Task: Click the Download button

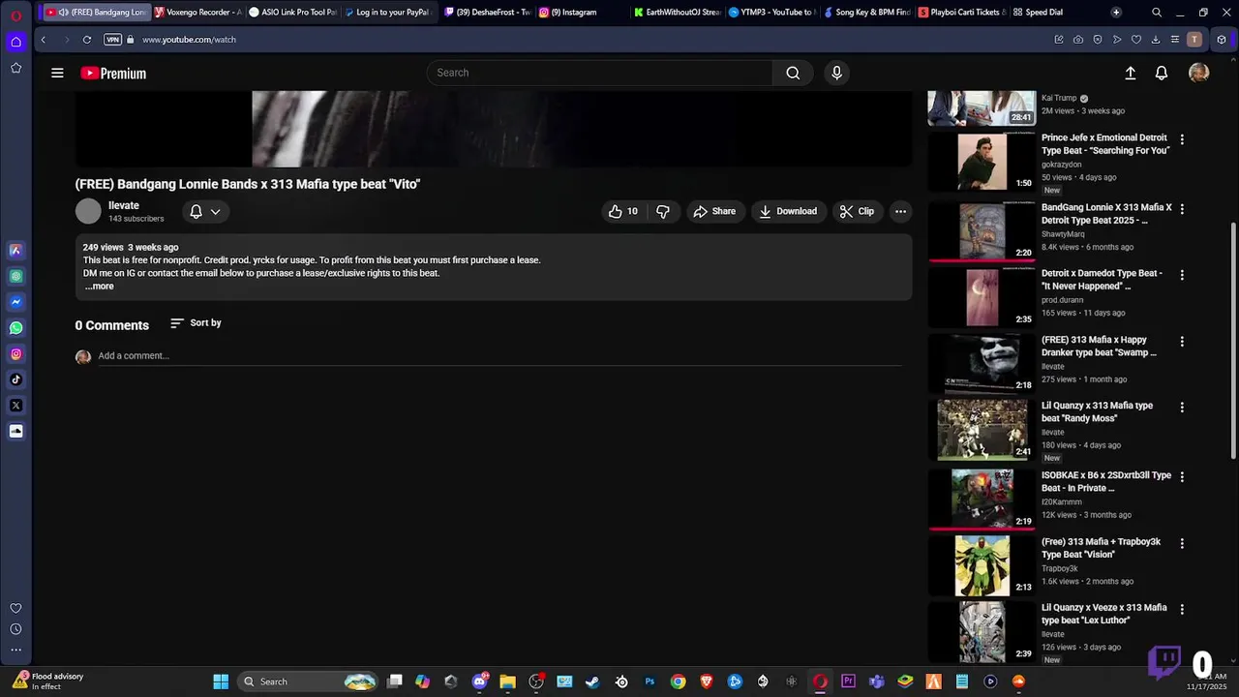Action: [x=788, y=211]
